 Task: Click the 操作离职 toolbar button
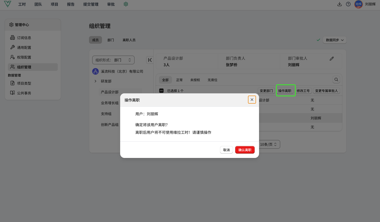coord(285,91)
